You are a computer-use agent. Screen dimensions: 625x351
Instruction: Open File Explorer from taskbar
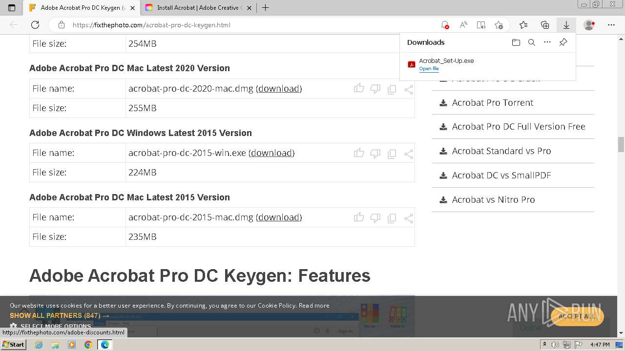pos(55,345)
